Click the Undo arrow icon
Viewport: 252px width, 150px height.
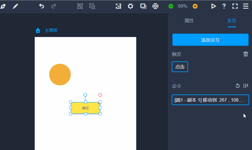42,6
